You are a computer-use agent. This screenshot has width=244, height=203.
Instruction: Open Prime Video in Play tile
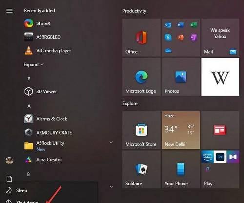[207, 157]
